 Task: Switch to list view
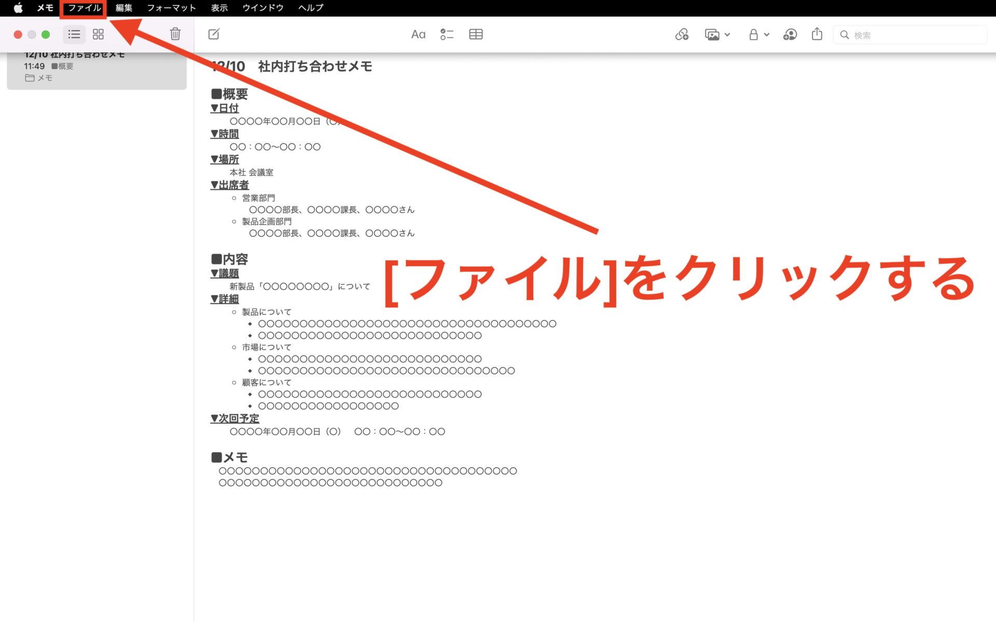(74, 34)
